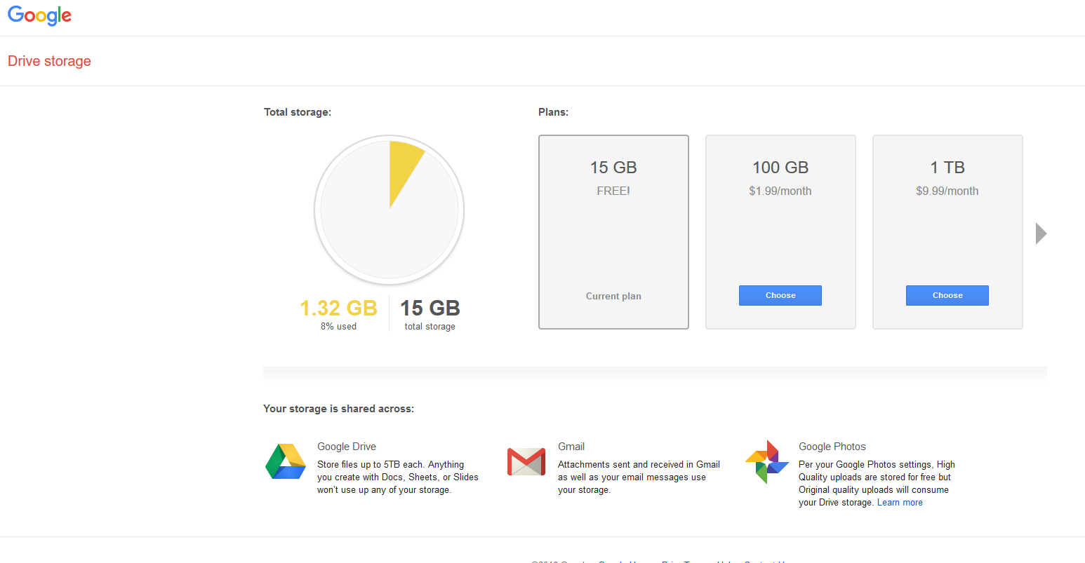1085x563 pixels.
Task: Show more plans with the right arrow
Action: 1041,233
